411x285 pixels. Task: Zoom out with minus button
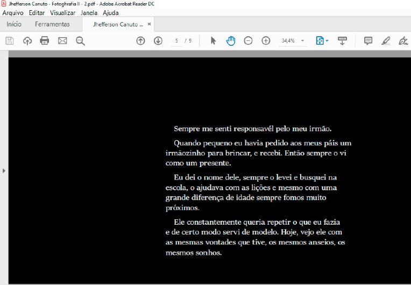[x=248, y=40]
